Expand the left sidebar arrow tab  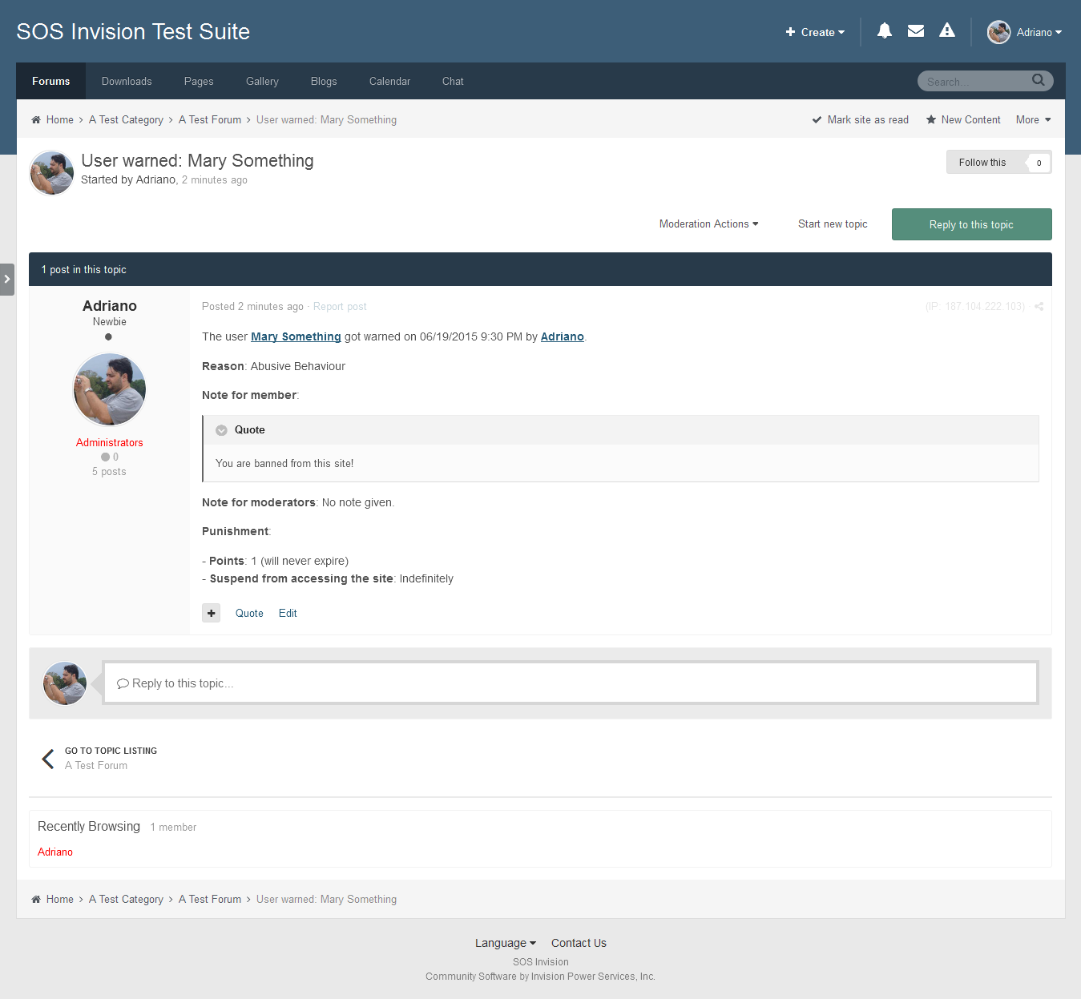(7, 280)
